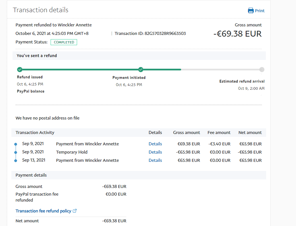Viewport: 296px width, 226px height.
Task: Click the Payment details section header
Action: point(31,175)
